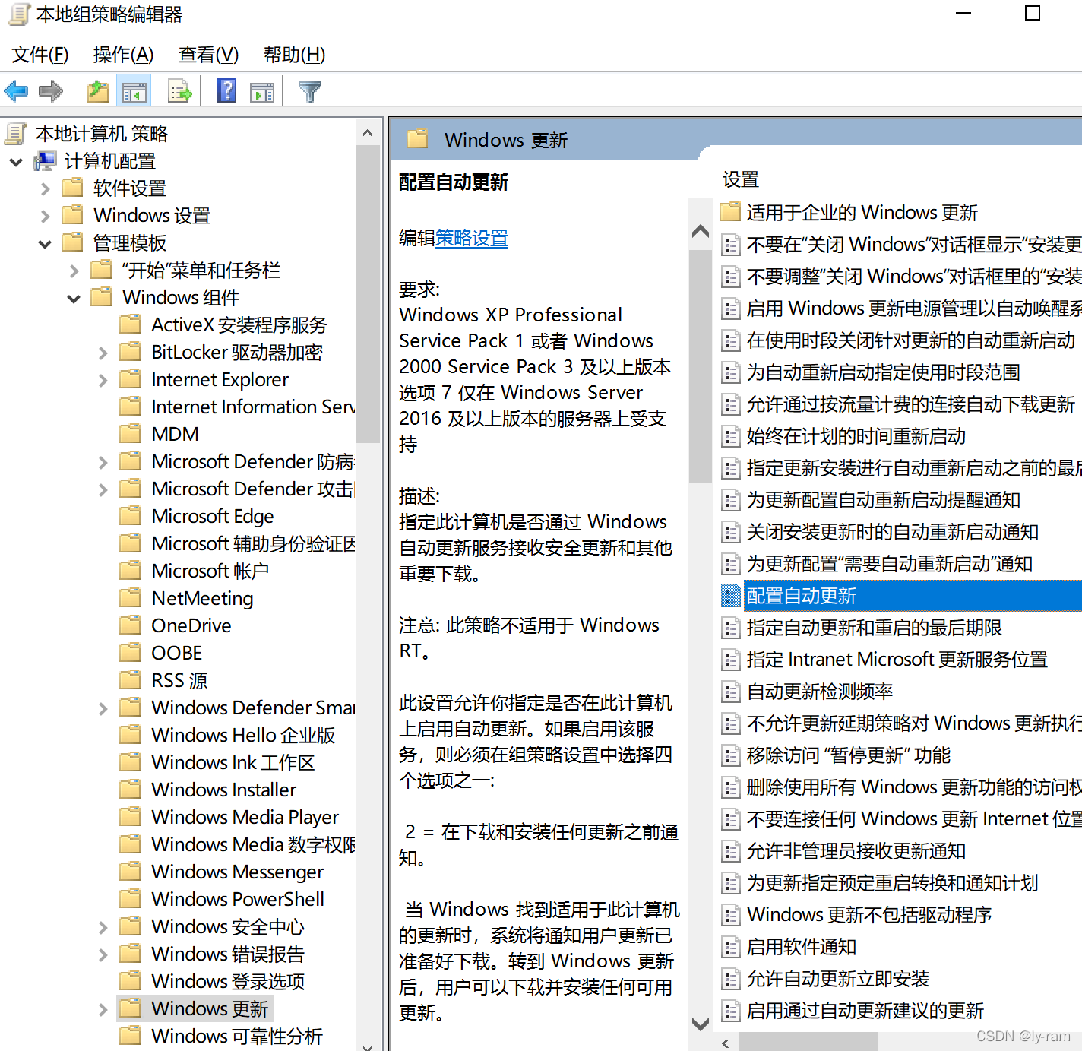1082x1051 pixels.
Task: Select 启用通过自动更新建议的更新 policy
Action: 865,1011
